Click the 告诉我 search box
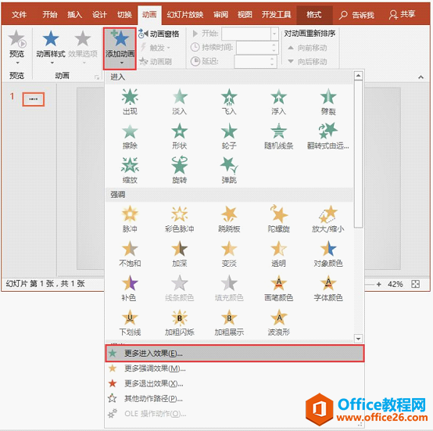 click(x=356, y=15)
